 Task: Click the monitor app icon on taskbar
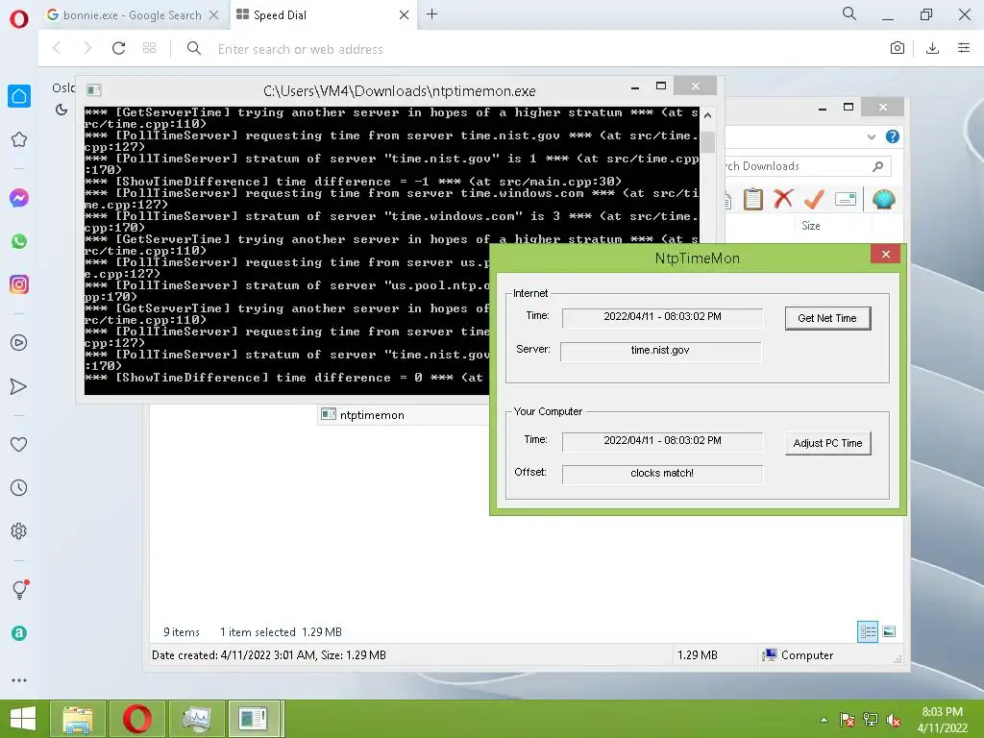(x=196, y=719)
